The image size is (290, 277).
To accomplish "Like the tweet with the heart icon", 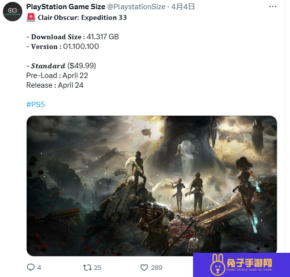I will [144, 267].
